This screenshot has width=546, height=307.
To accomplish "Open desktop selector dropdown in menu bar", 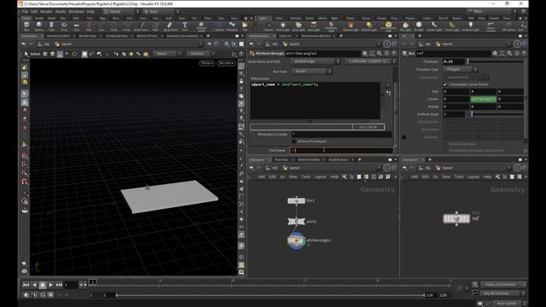I will [x=121, y=11].
